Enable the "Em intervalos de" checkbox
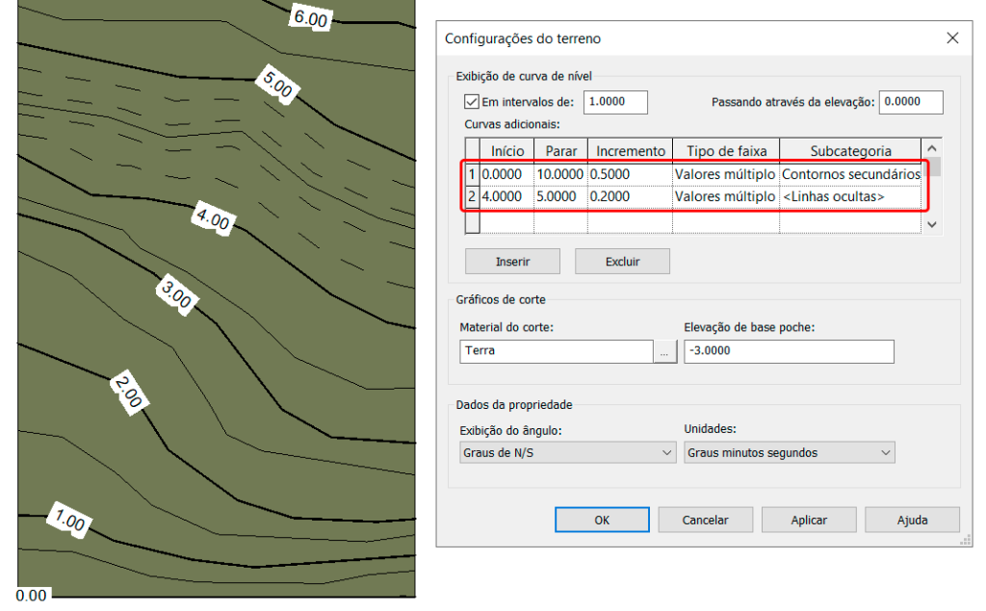Image resolution: width=986 pixels, height=611 pixels. click(470, 102)
